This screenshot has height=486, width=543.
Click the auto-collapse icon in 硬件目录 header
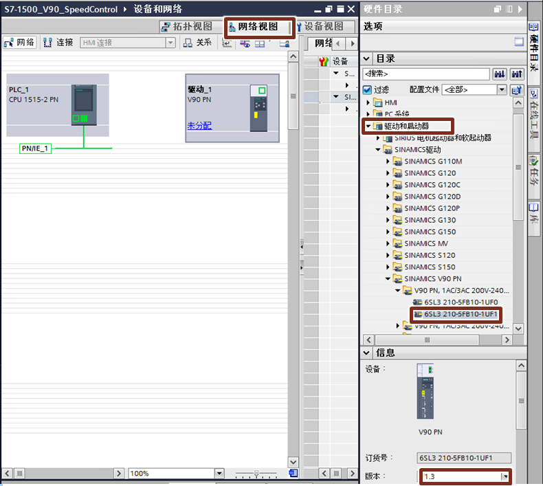coord(509,9)
